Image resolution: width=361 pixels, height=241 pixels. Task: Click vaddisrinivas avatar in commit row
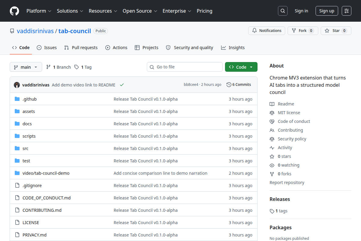click(x=17, y=85)
